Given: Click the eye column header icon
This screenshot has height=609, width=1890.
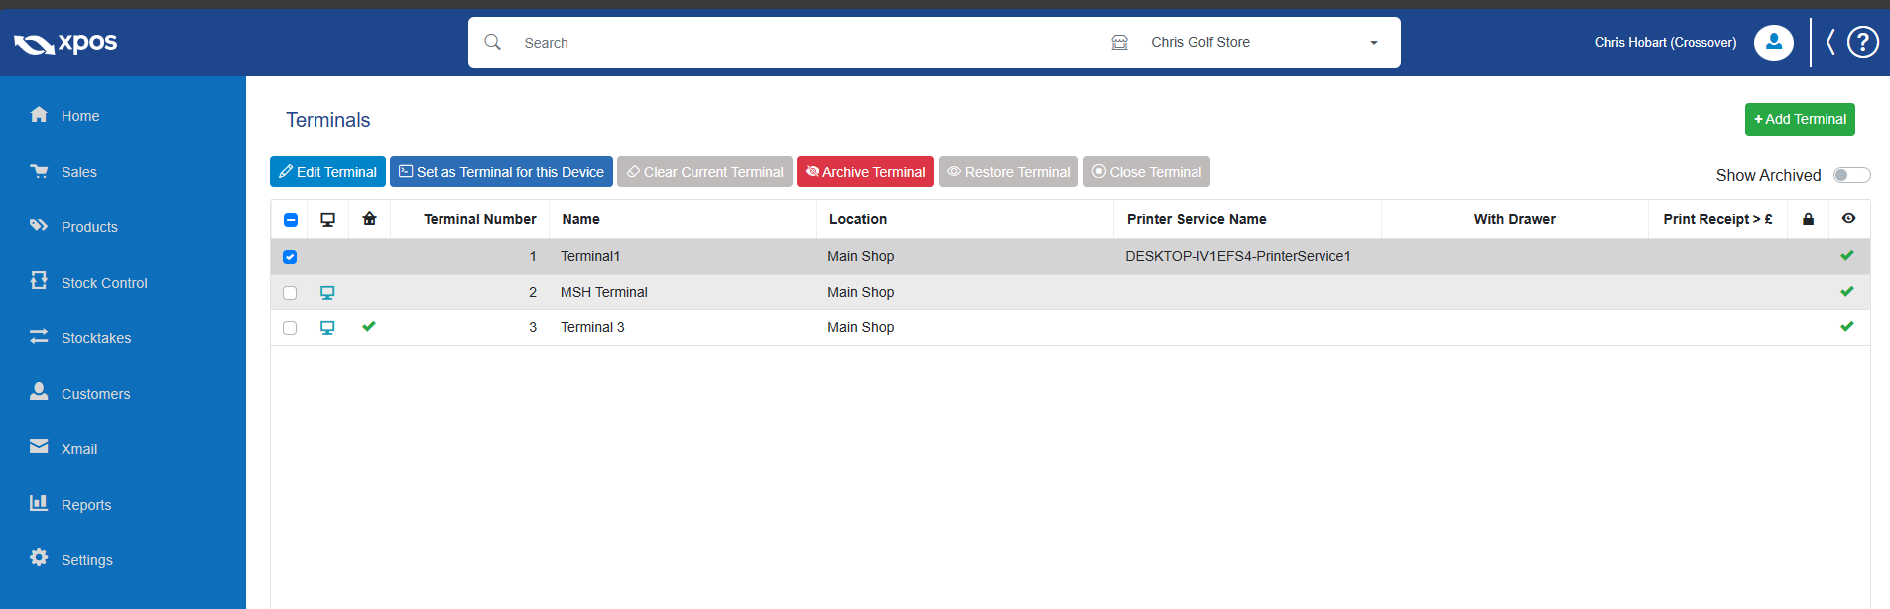Looking at the screenshot, I should [x=1848, y=218].
